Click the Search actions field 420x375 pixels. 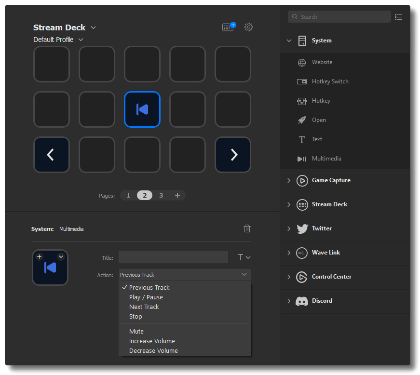(x=339, y=17)
